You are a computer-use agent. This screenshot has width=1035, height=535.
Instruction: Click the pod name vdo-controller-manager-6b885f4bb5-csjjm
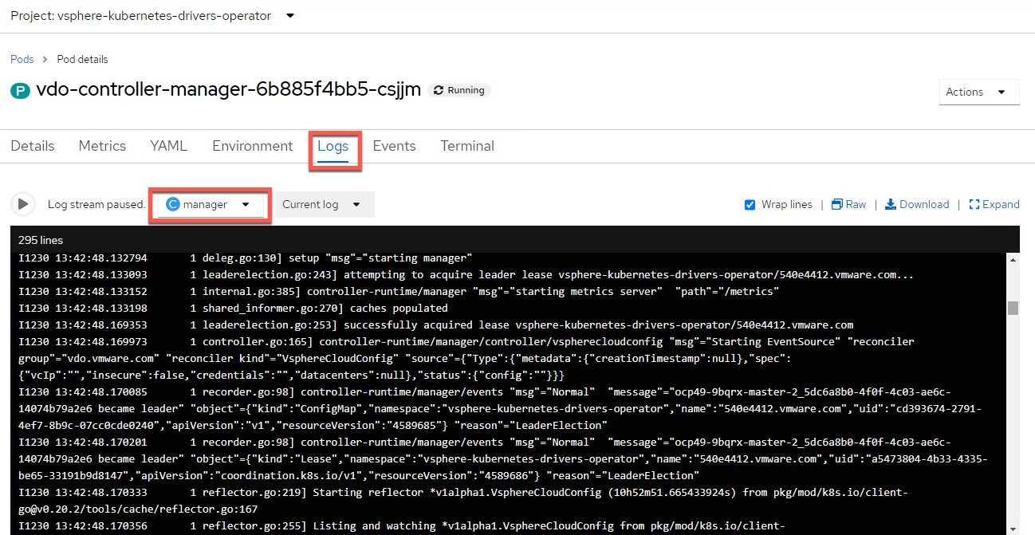[x=229, y=90]
